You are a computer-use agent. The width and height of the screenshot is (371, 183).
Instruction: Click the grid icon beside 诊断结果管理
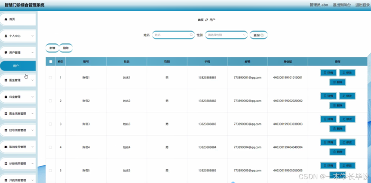(6, 164)
